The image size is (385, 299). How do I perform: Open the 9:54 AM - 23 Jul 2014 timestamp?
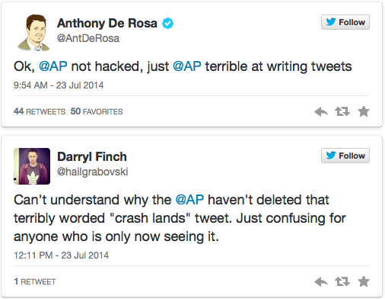(59, 85)
